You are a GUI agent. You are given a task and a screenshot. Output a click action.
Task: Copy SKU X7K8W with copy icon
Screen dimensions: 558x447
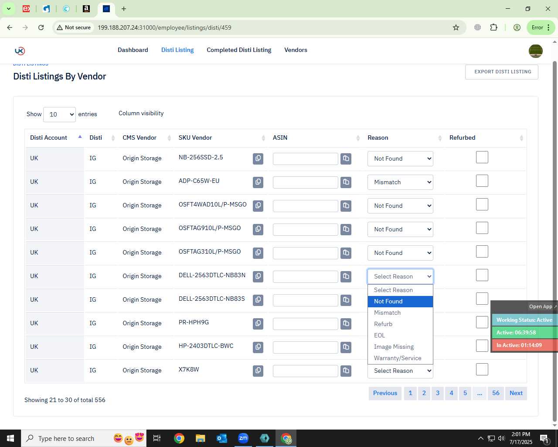(258, 371)
